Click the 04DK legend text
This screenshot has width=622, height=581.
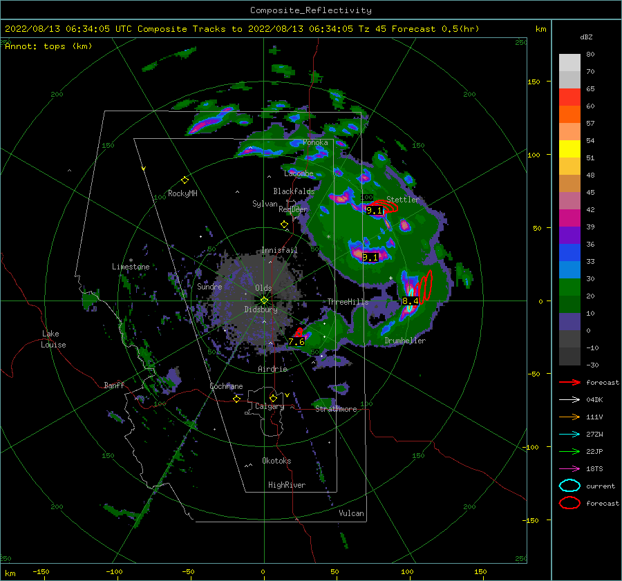click(594, 400)
